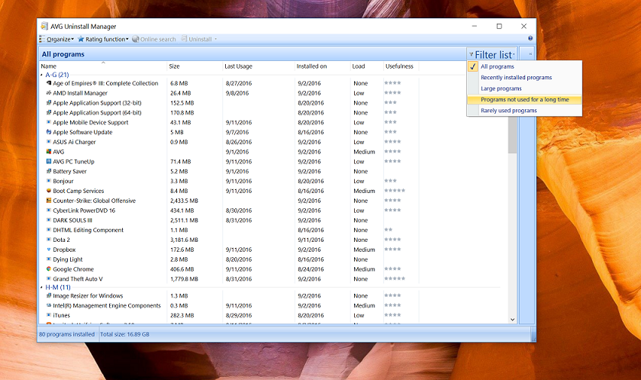
Task: Click the 80 programs installed status text
Action: click(x=66, y=334)
